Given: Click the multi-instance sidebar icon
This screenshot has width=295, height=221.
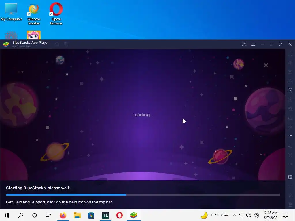Looking at the screenshot, I should coord(290,146).
